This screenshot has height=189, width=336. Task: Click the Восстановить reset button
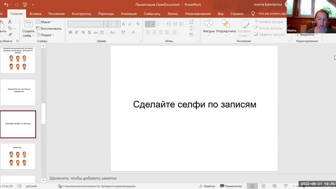click(x=49, y=28)
